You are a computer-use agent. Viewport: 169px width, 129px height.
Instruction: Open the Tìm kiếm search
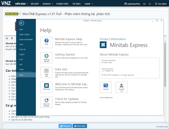[x=161, y=4]
